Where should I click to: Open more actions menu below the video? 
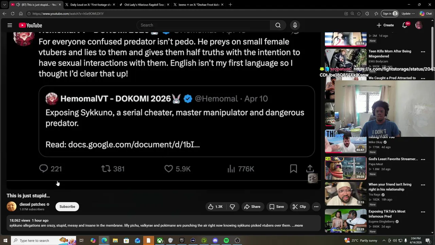(316, 207)
